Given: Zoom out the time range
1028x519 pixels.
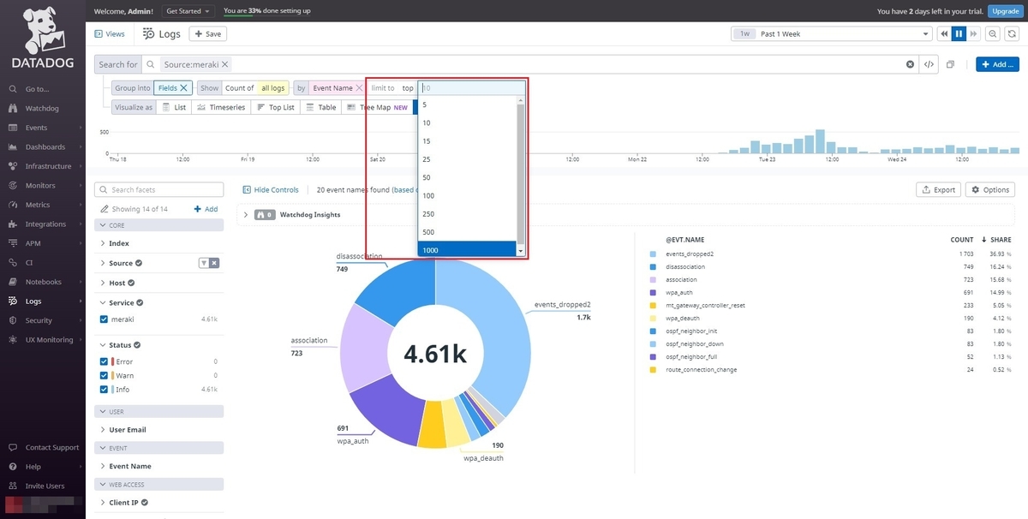Looking at the screenshot, I should coord(993,33).
